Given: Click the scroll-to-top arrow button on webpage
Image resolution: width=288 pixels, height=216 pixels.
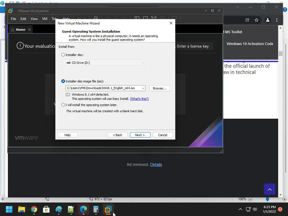Looking at the screenshot, I should tap(270, 189).
